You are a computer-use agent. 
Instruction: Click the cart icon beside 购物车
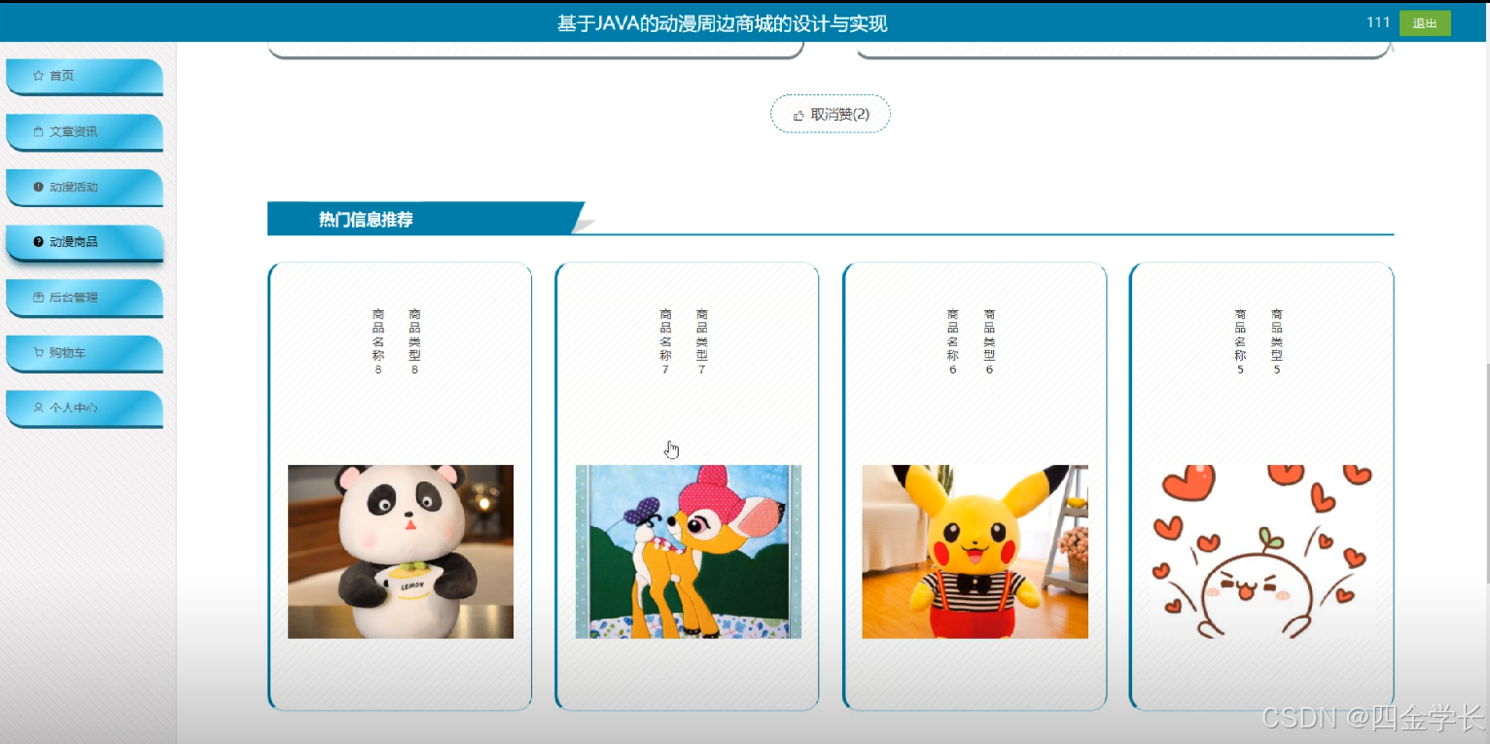pos(38,352)
